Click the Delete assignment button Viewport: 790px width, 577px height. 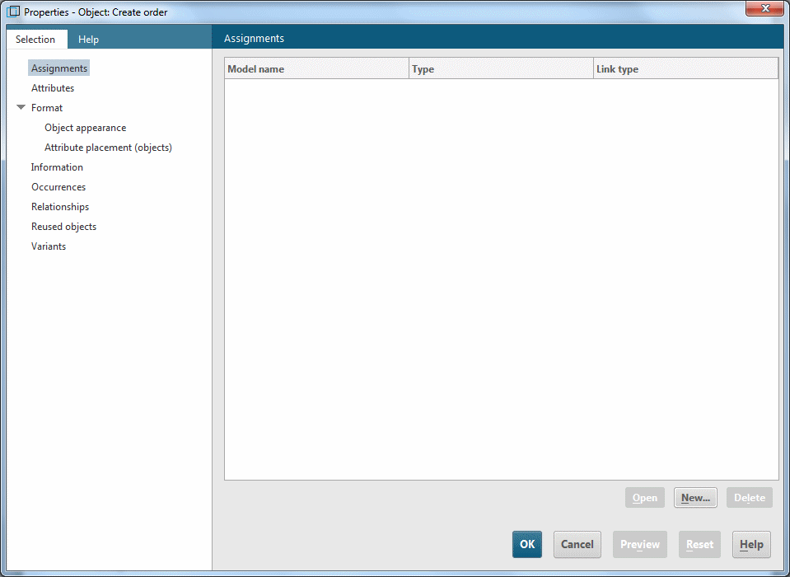749,497
